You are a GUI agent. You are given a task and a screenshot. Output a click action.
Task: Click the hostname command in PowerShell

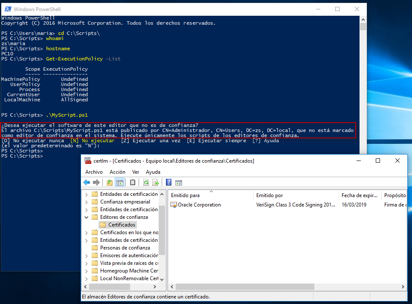[58, 49]
